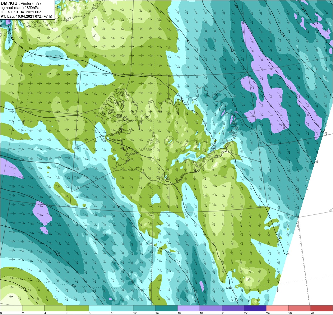
Task: Click the 8–10 m/s pale cyan legend swatch
Action: click(100, 308)
